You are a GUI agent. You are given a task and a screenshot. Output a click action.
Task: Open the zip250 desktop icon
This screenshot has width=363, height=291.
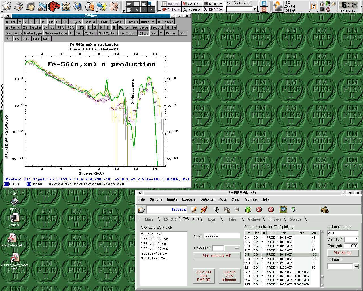(x=15, y=202)
